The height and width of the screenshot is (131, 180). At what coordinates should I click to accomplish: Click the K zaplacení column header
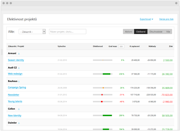click(x=135, y=46)
